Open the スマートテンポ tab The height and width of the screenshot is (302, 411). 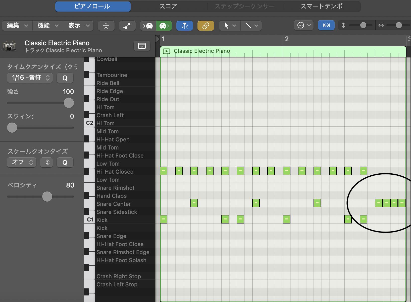[x=322, y=6]
